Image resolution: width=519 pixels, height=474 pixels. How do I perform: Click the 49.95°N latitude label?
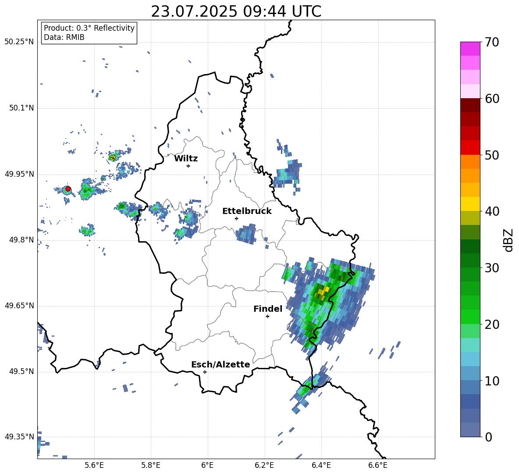(x=19, y=174)
